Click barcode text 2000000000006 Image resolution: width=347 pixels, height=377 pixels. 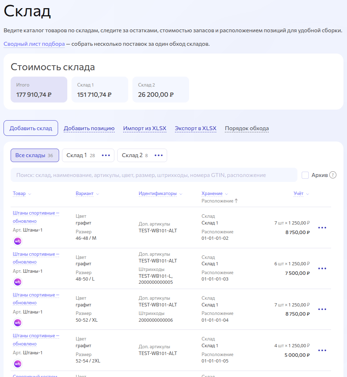pyautogui.click(x=156, y=320)
